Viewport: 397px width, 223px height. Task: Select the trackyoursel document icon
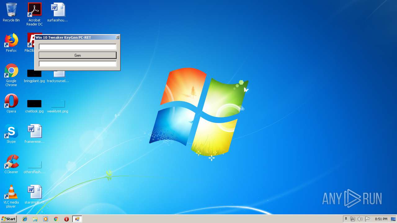[x=58, y=76]
